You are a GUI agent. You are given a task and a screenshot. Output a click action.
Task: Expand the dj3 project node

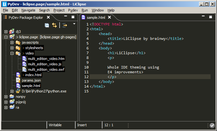[6, 32]
